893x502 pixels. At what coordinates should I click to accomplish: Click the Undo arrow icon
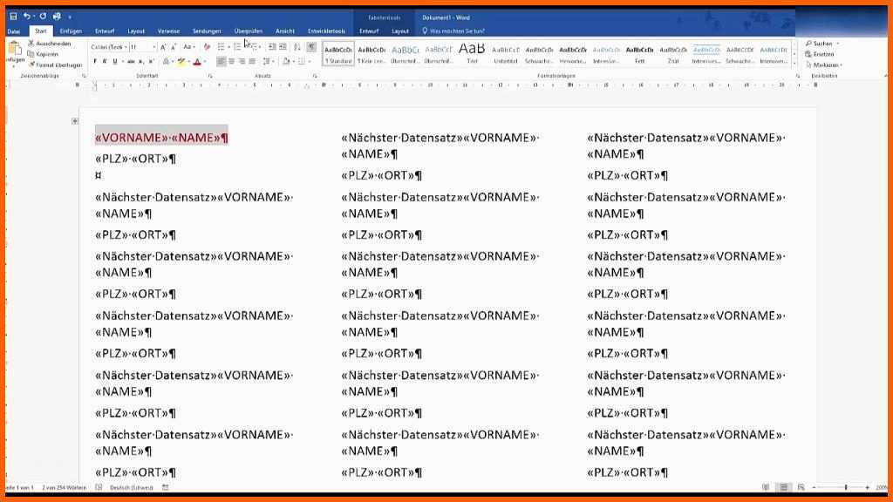[x=27, y=16]
